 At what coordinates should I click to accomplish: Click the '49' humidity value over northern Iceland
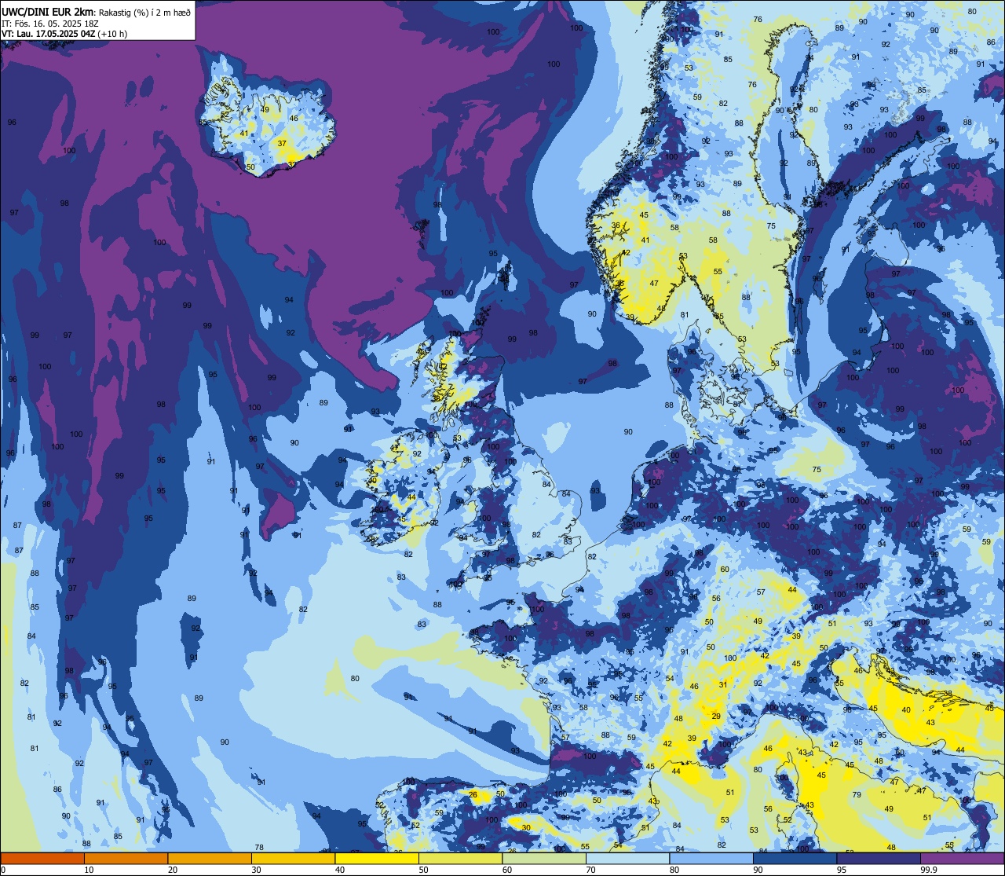pyautogui.click(x=265, y=110)
